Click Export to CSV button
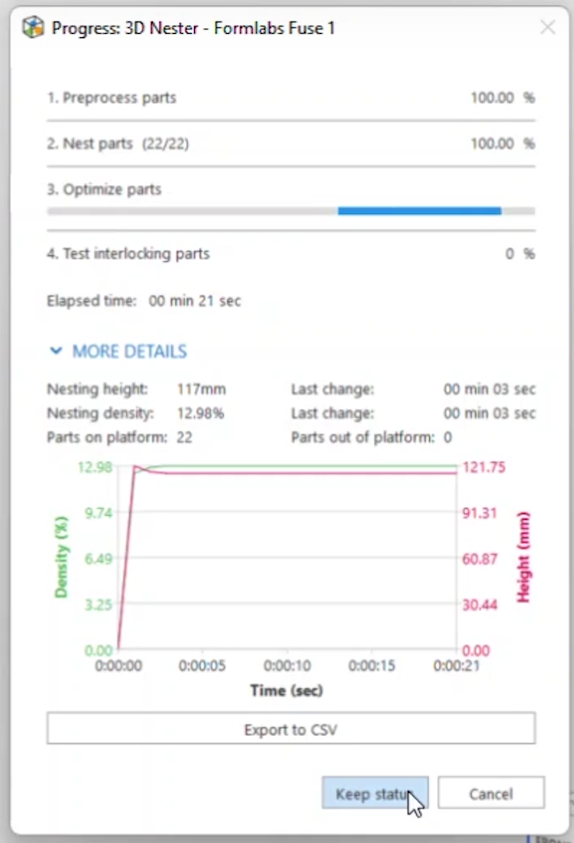The width and height of the screenshot is (574, 843). 291,729
